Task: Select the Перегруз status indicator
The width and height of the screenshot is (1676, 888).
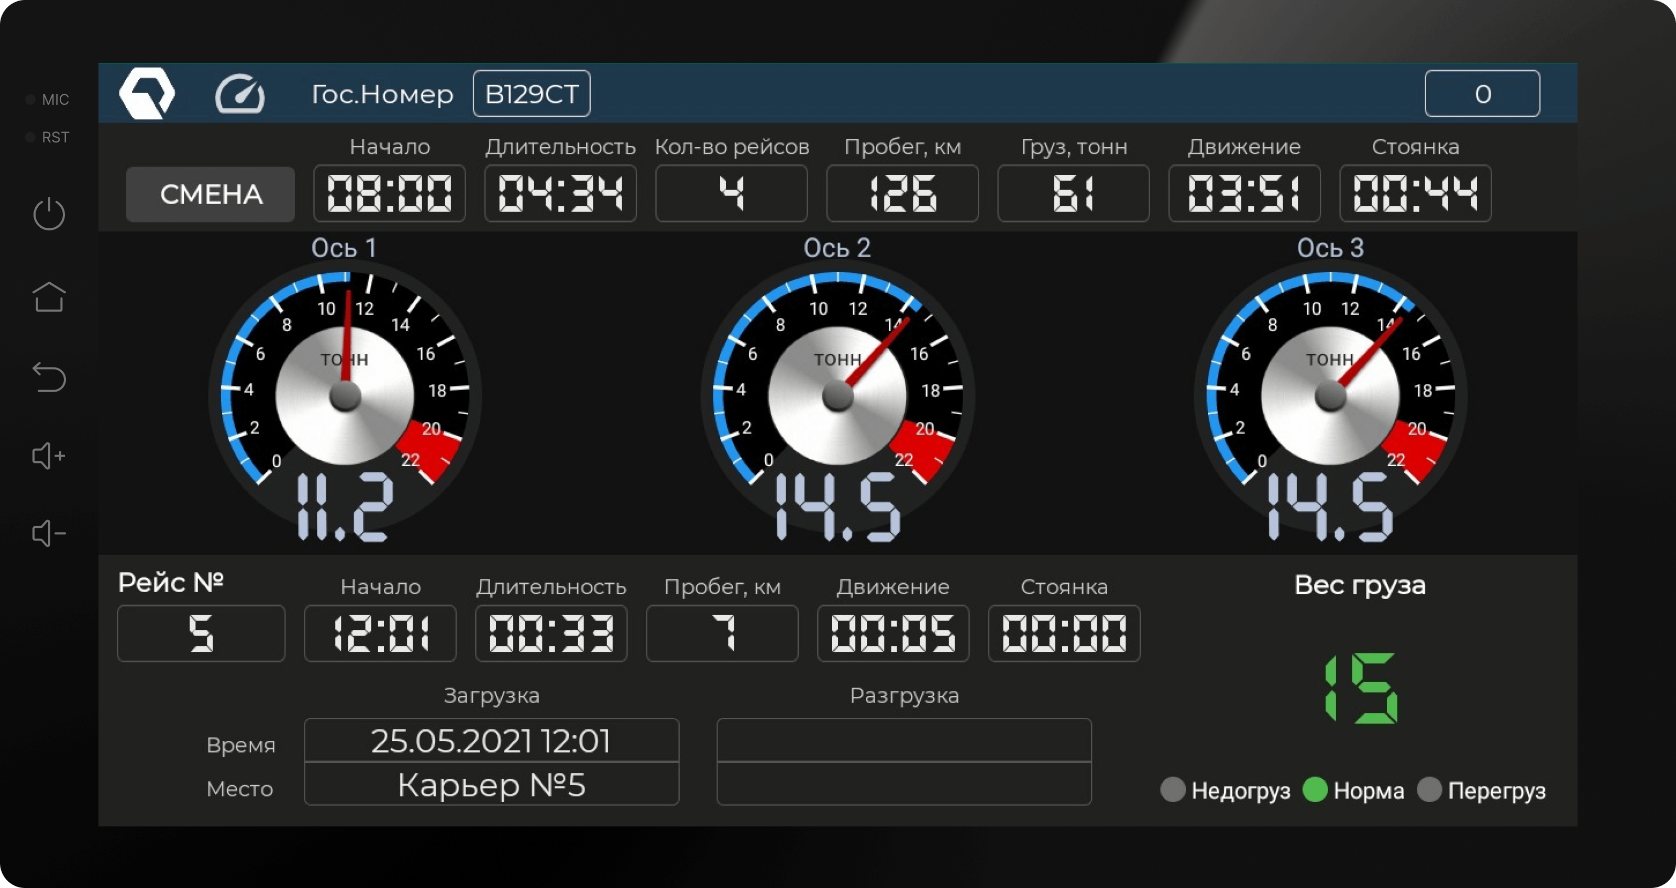Action: point(1429,790)
